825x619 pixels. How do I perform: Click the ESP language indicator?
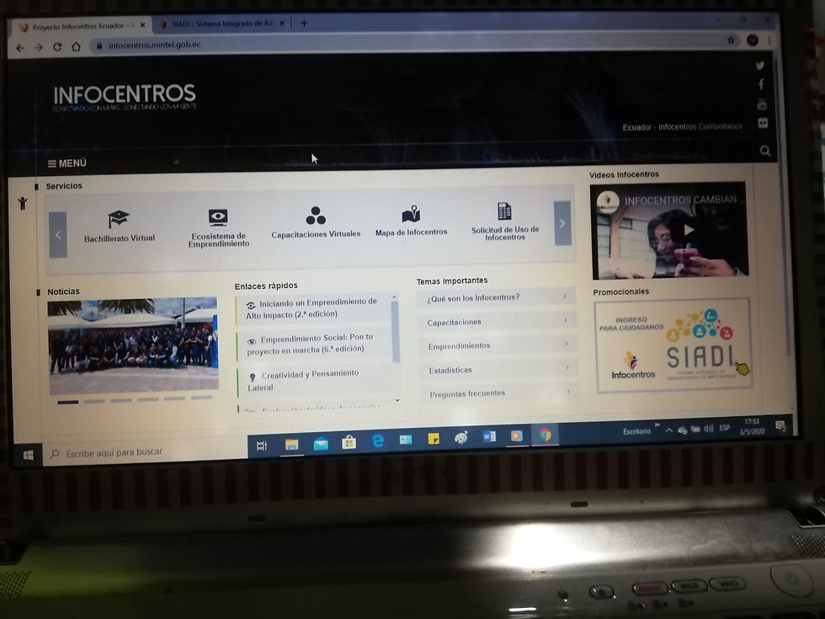pyautogui.click(x=725, y=428)
